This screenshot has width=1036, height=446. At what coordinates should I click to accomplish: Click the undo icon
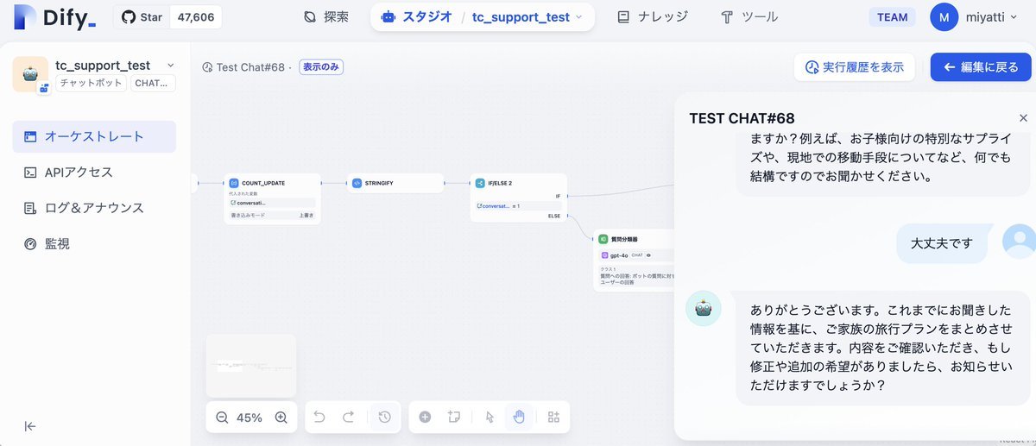[x=319, y=418]
